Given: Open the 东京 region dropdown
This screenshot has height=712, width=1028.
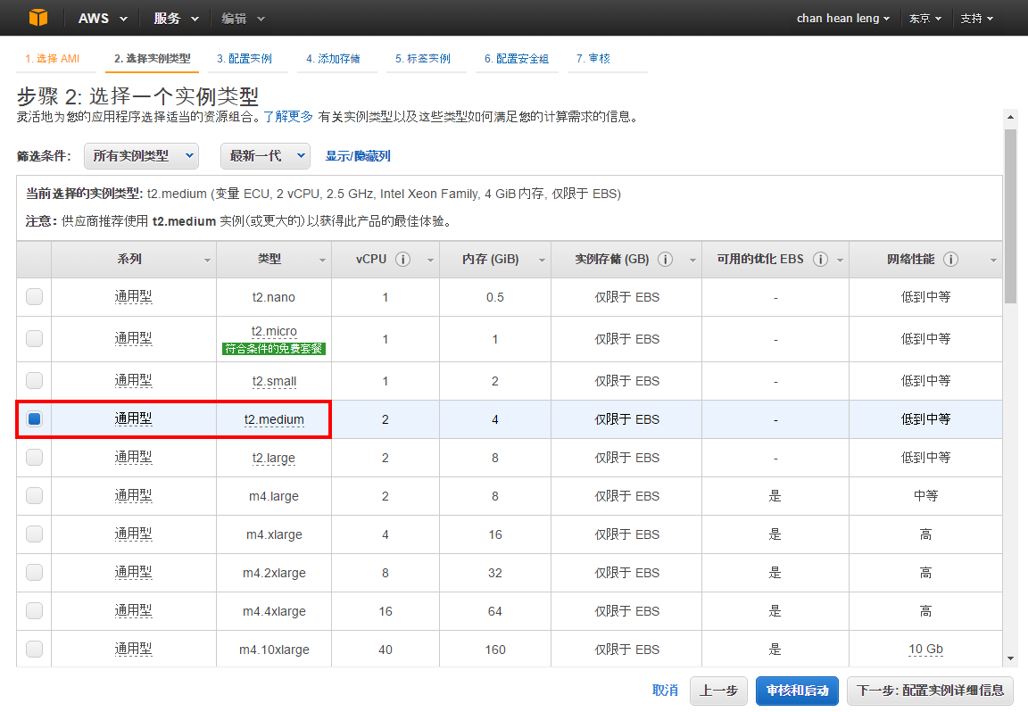Looking at the screenshot, I should (x=925, y=19).
